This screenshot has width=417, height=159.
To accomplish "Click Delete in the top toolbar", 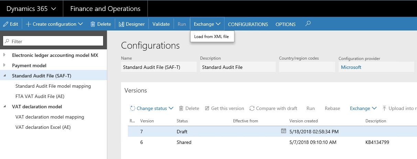I will tap(101, 24).
